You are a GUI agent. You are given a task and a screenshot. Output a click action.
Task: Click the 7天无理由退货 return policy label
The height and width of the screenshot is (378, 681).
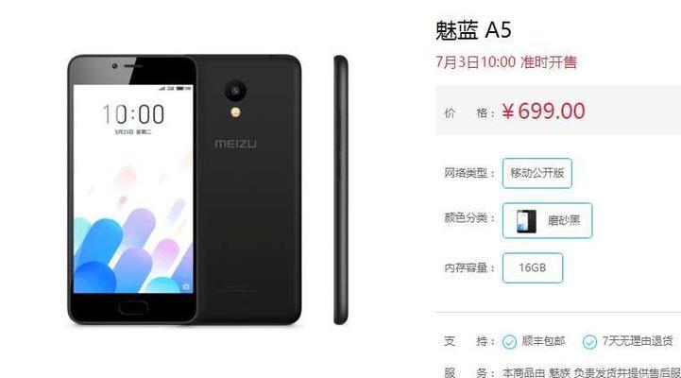click(x=638, y=341)
